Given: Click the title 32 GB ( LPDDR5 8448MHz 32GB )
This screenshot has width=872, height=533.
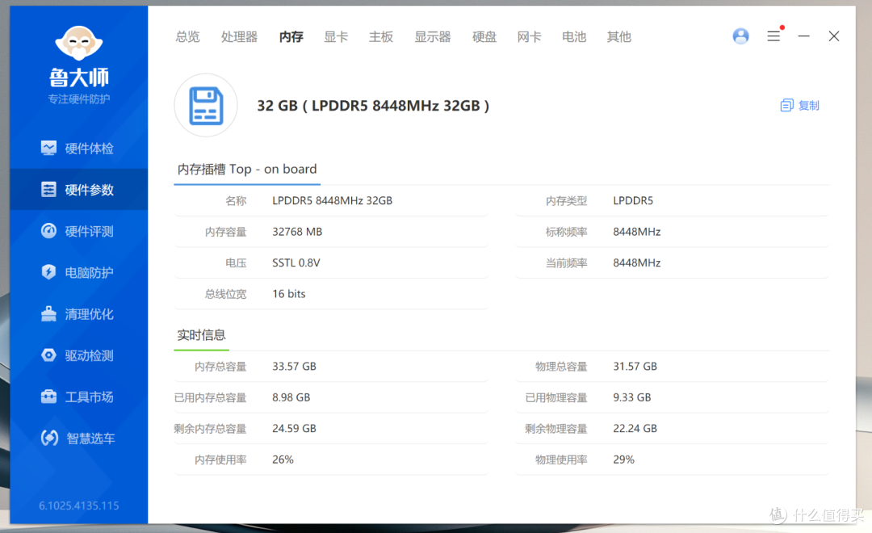Looking at the screenshot, I should click(x=373, y=106).
